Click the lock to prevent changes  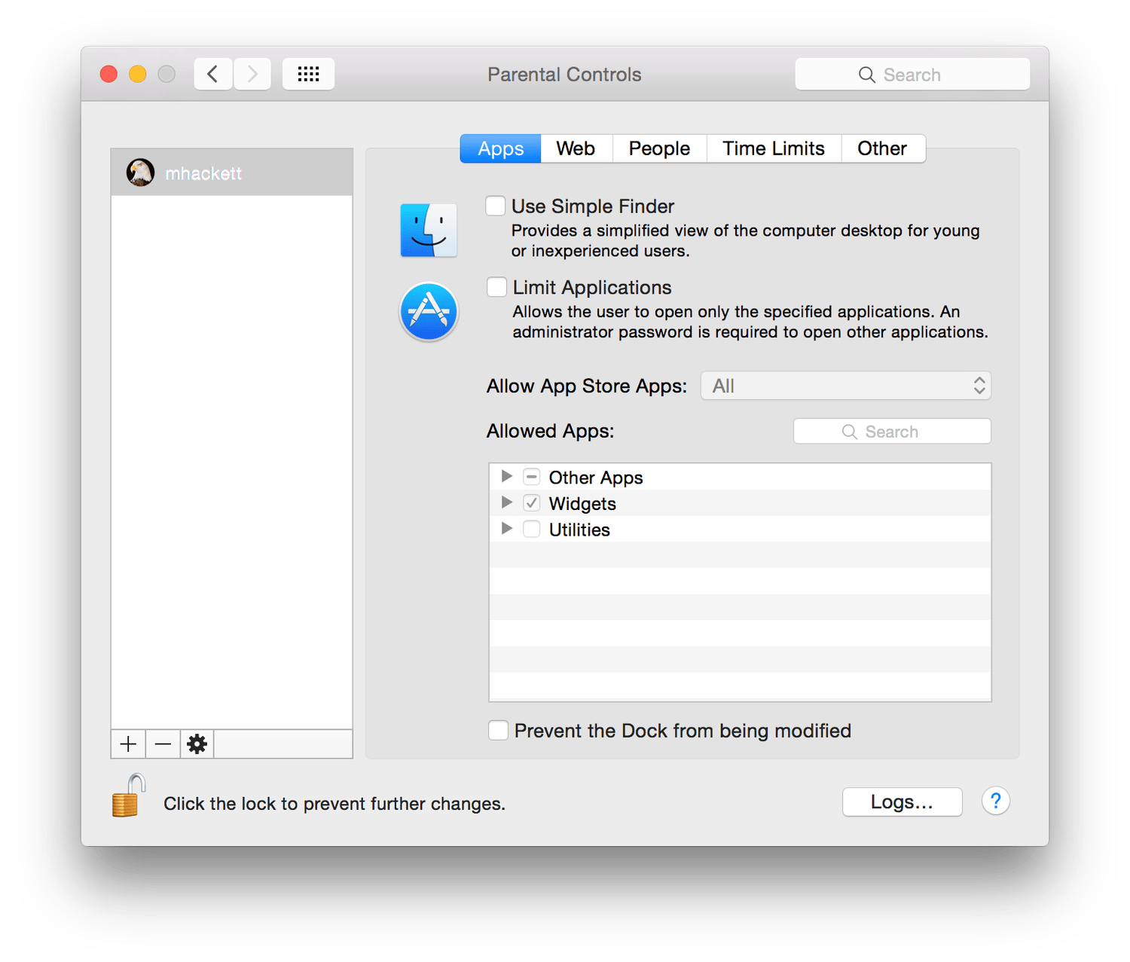coord(128,796)
